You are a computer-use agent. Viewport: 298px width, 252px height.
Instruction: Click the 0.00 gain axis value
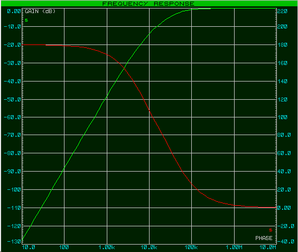14,11
